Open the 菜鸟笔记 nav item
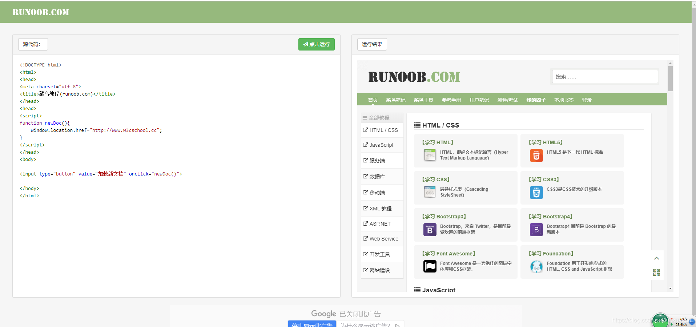The image size is (696, 327). click(x=396, y=100)
